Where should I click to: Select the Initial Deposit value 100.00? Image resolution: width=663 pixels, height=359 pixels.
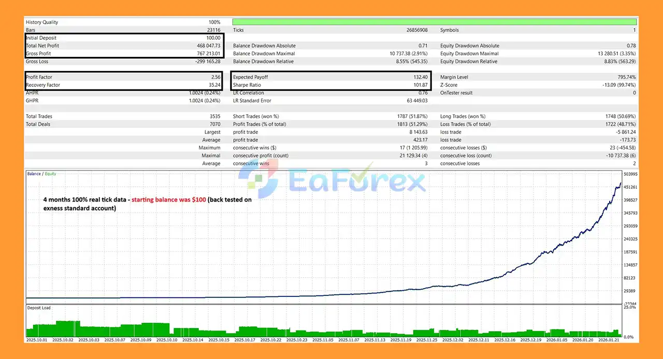click(213, 38)
